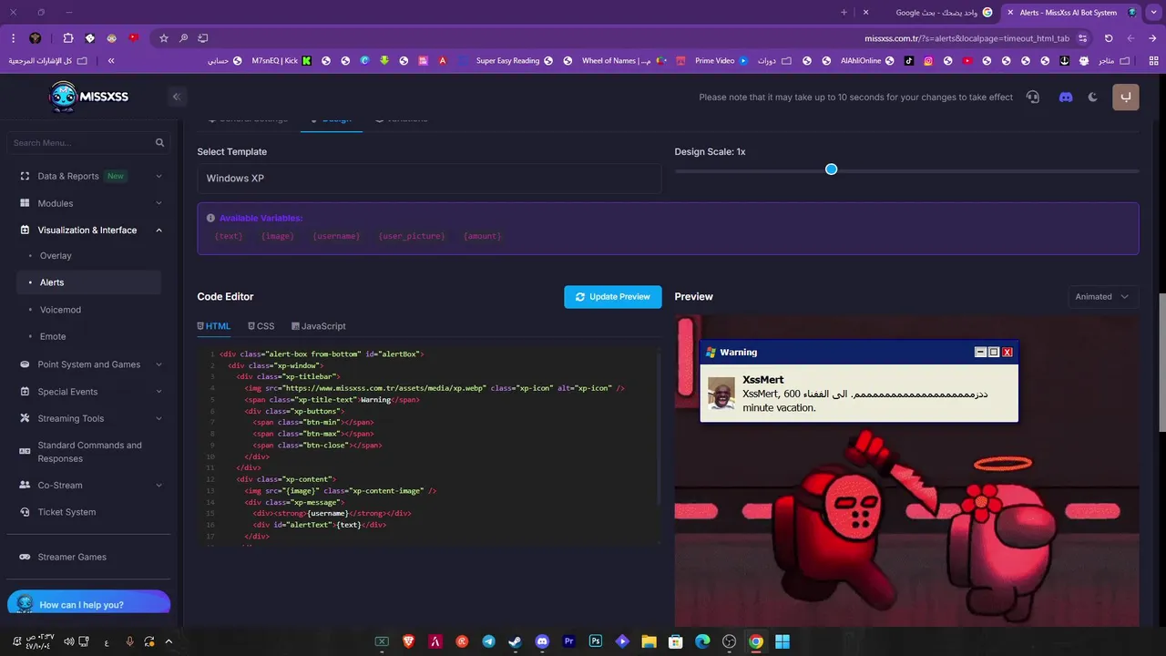
Task: Click the XssMert avatar in preview alert
Action: pyautogui.click(x=721, y=393)
